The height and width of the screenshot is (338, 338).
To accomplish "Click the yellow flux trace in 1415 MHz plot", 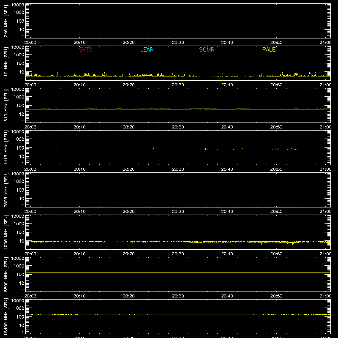I will pos(178,149).
